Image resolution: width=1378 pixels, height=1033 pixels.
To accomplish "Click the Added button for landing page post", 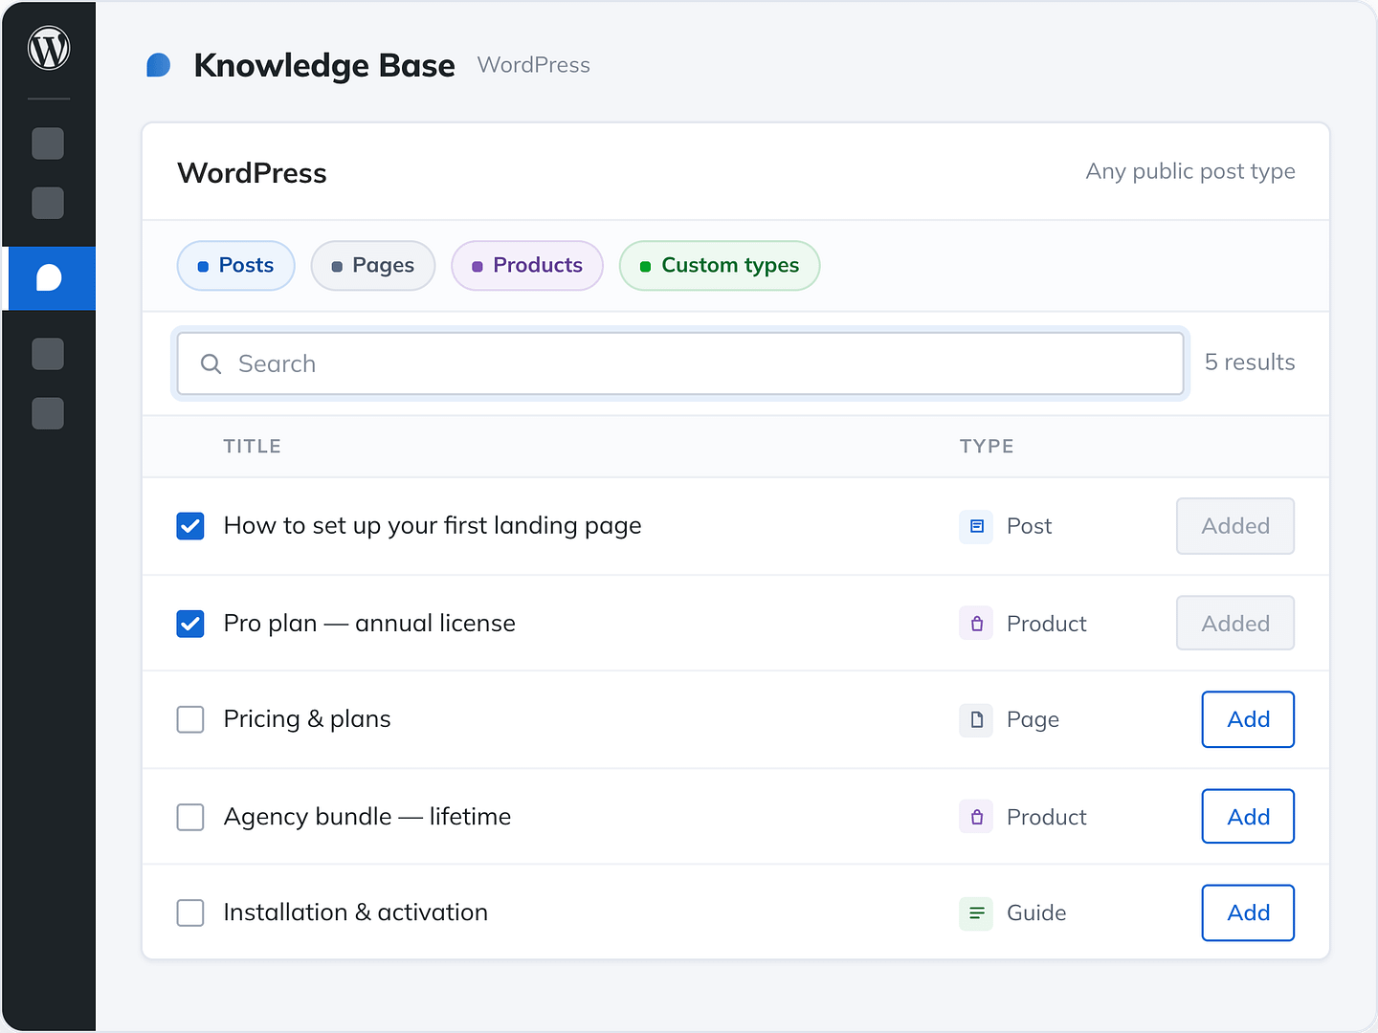I will [x=1235, y=526].
